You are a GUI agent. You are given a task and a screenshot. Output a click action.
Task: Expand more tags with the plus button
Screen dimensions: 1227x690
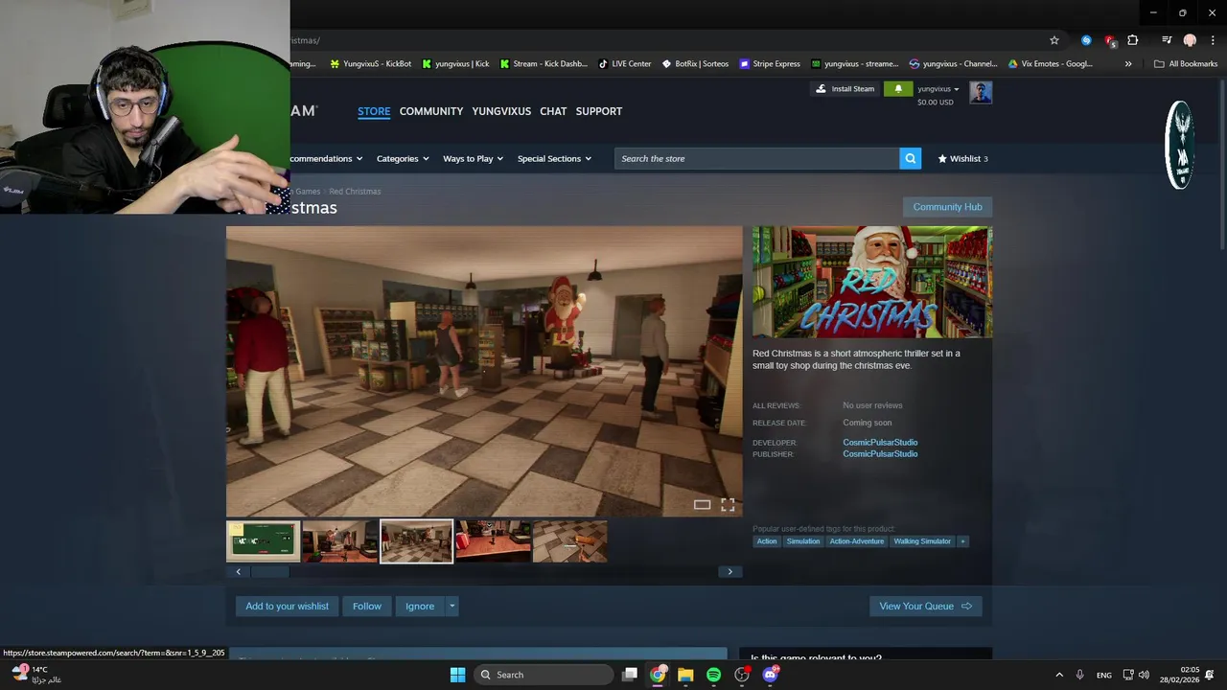962,541
